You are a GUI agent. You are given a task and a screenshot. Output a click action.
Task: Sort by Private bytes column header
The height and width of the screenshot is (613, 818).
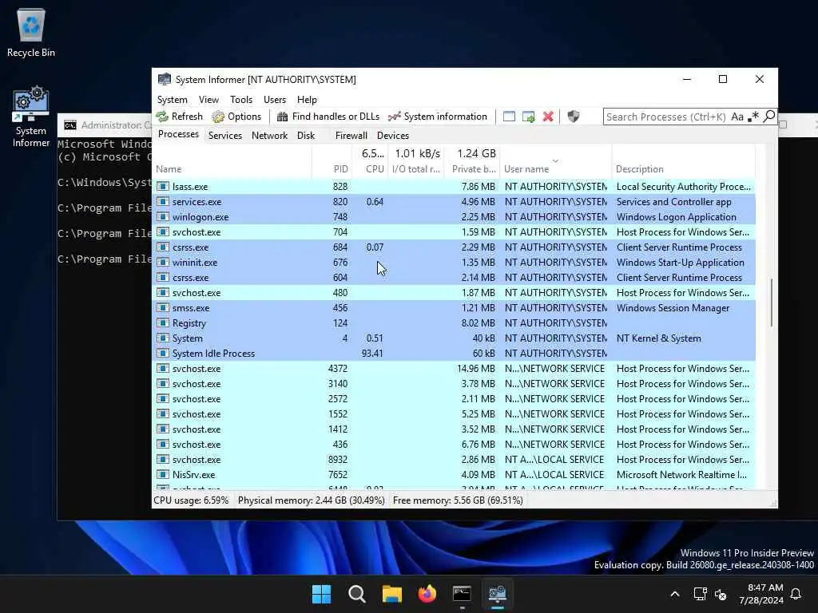473,160
